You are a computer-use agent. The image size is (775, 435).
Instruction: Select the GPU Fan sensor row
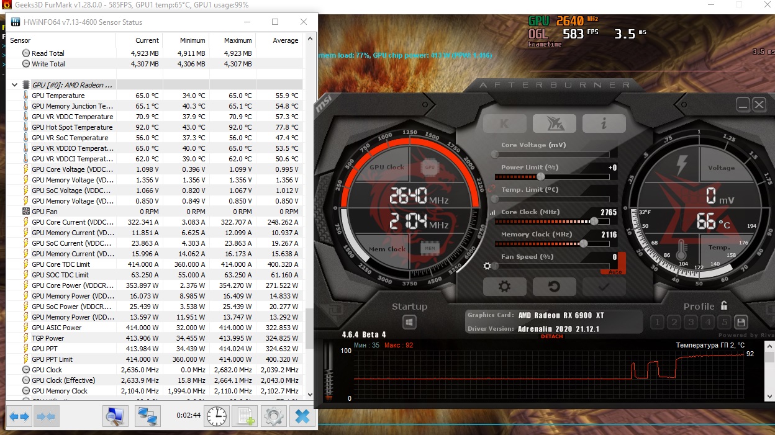pos(155,212)
